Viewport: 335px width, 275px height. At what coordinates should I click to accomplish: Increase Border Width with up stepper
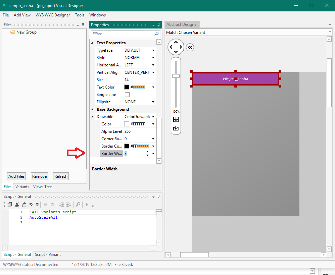(x=147, y=152)
